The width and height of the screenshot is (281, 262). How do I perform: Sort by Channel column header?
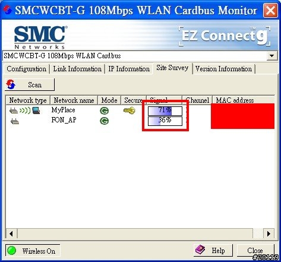197,100
